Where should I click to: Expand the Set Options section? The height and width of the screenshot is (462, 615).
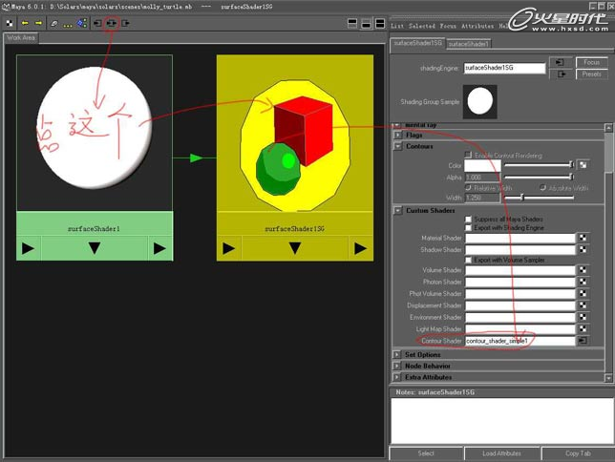(397, 354)
